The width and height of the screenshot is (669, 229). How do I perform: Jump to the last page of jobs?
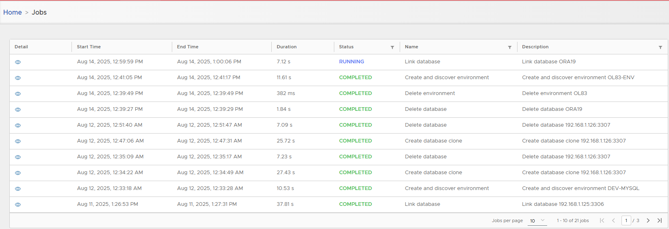(x=660, y=220)
